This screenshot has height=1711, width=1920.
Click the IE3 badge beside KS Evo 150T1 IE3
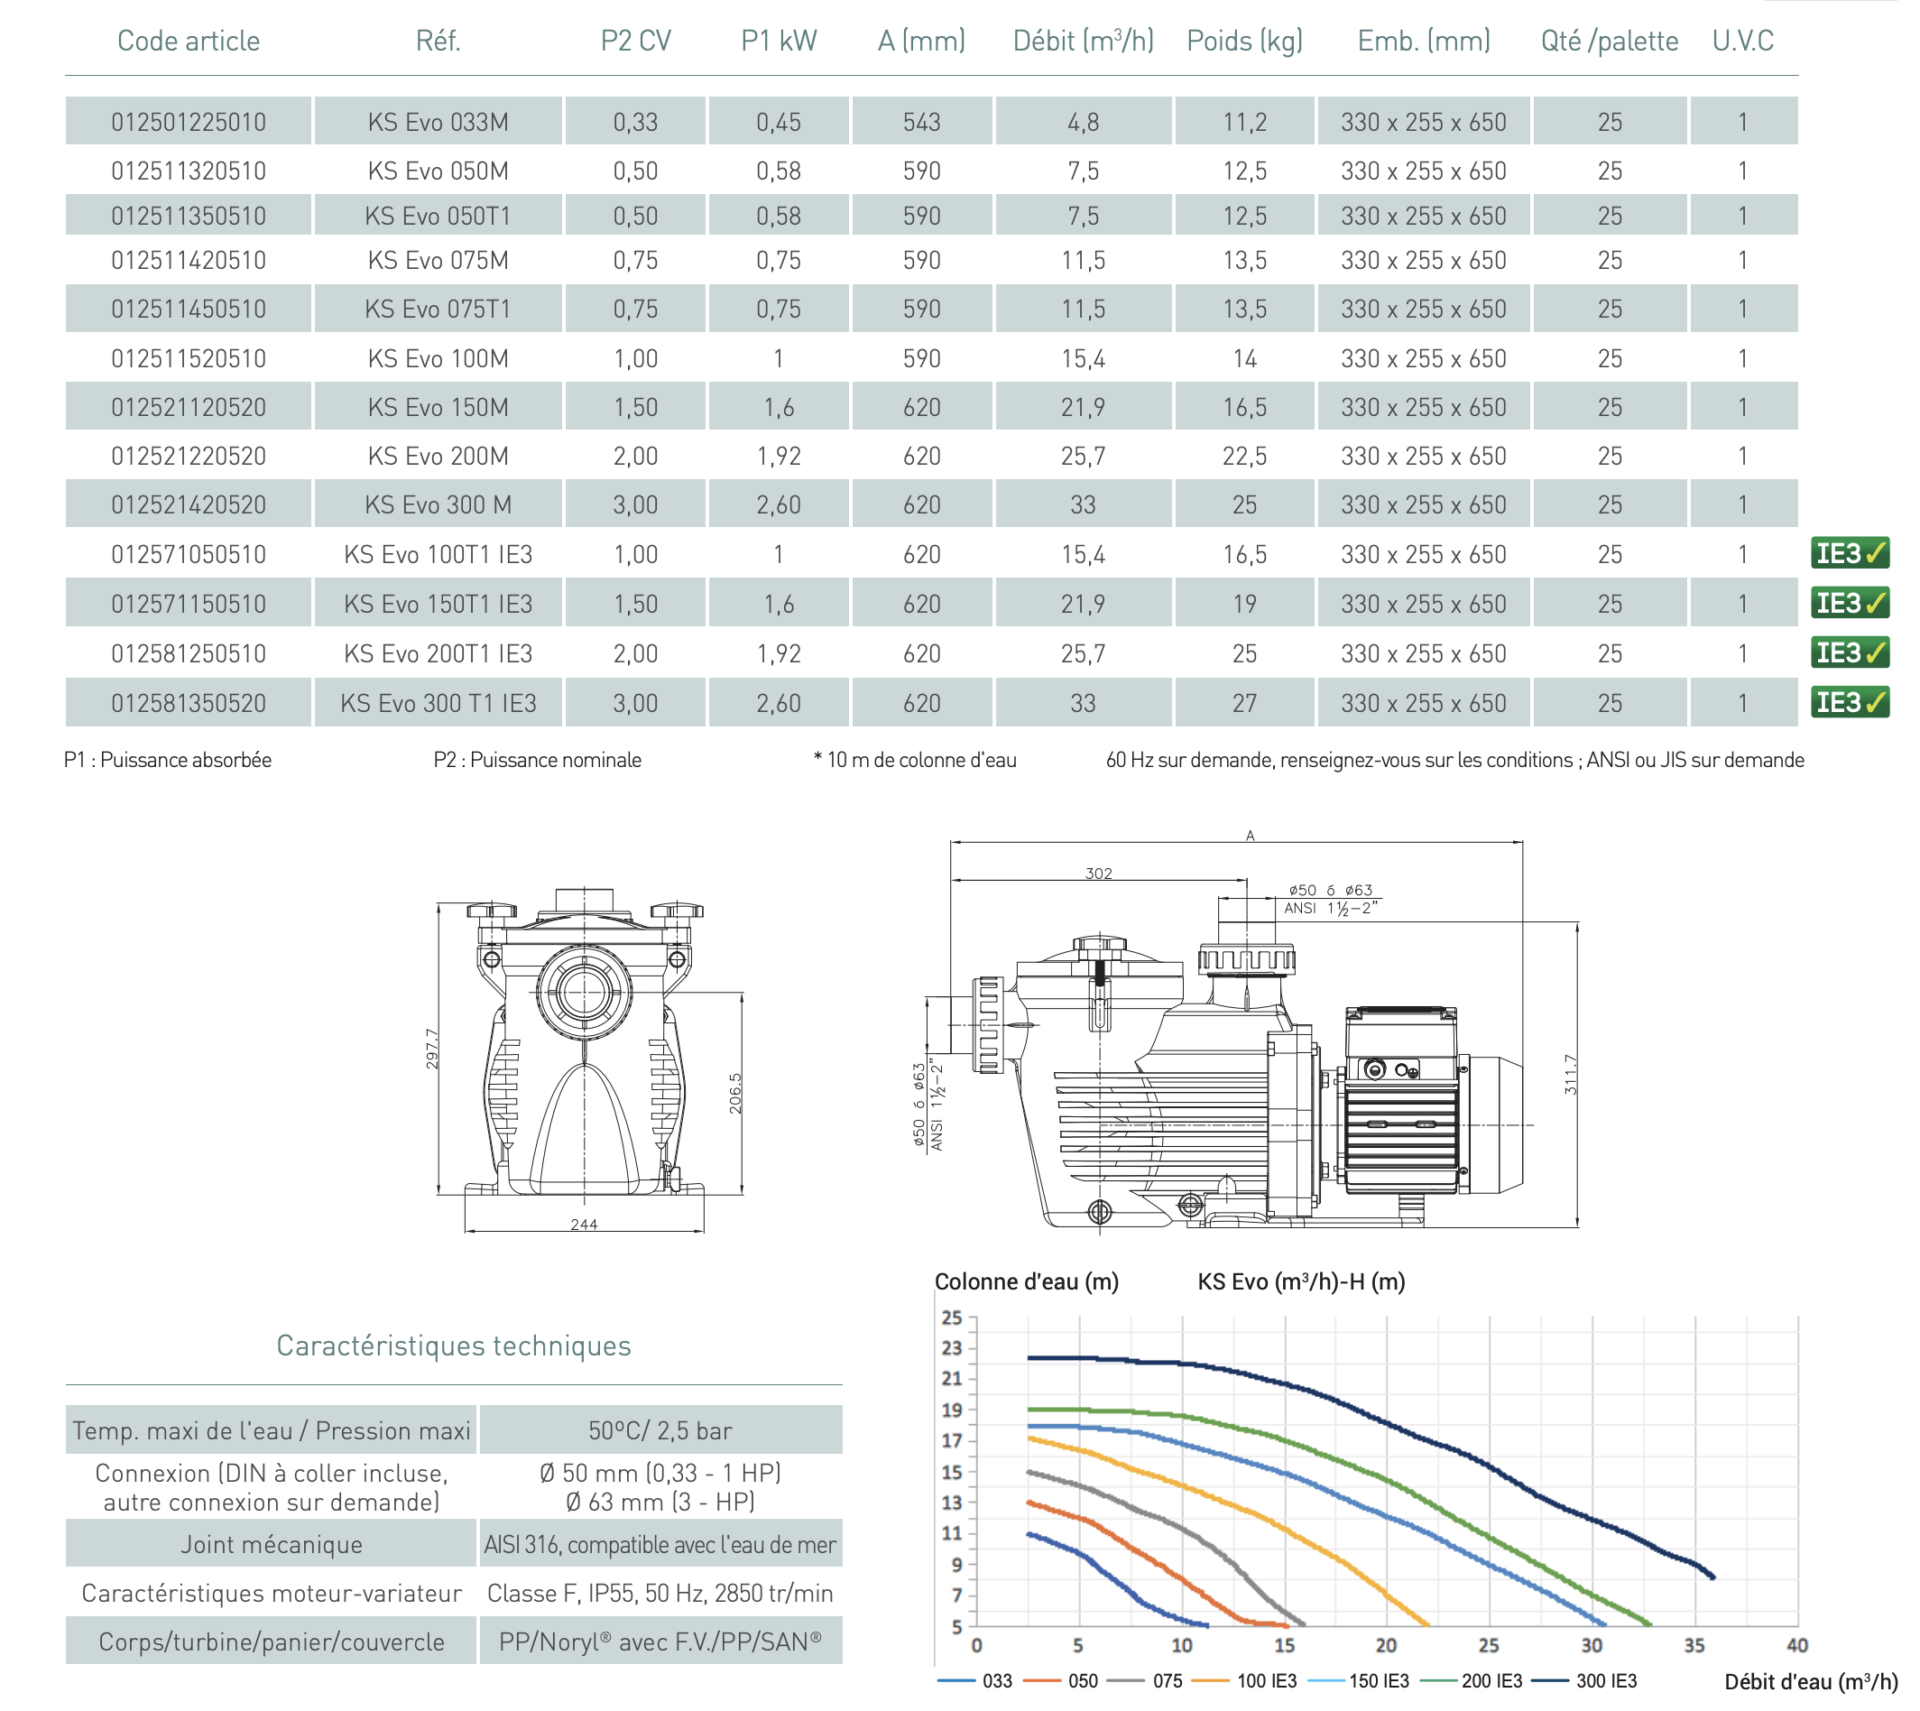pos(1850,603)
